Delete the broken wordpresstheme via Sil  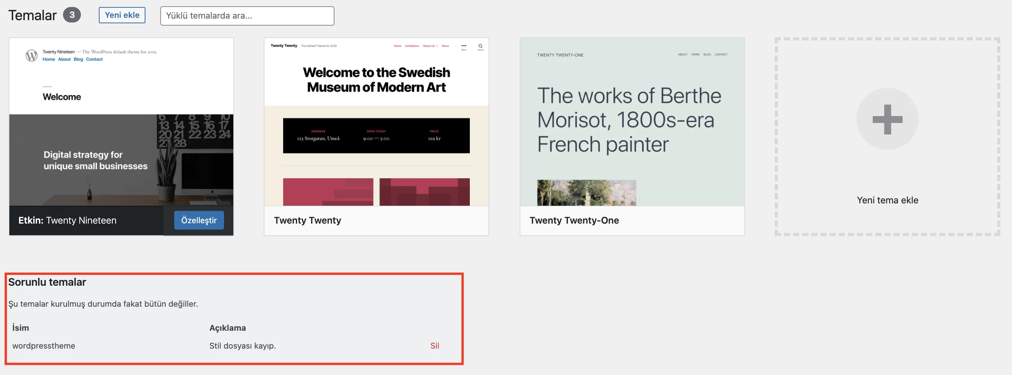[x=434, y=345]
